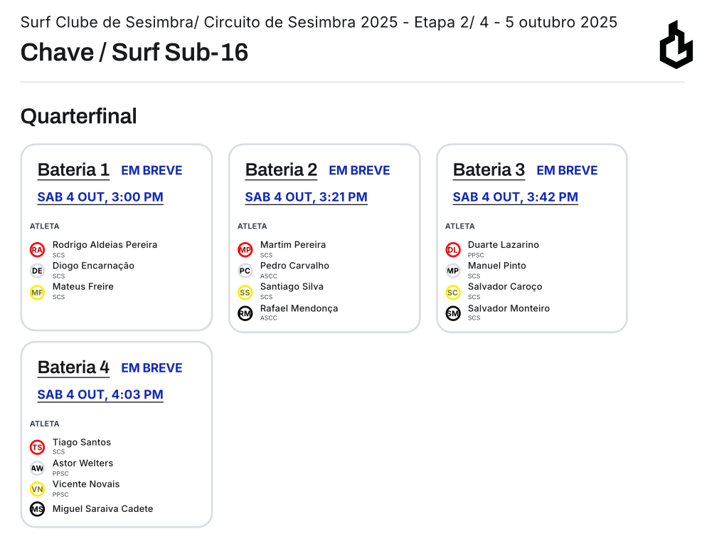Click Rodrigo Aldeias Pereira's red RA avatar
Image resolution: width=702 pixels, height=534 pixels.
click(37, 250)
